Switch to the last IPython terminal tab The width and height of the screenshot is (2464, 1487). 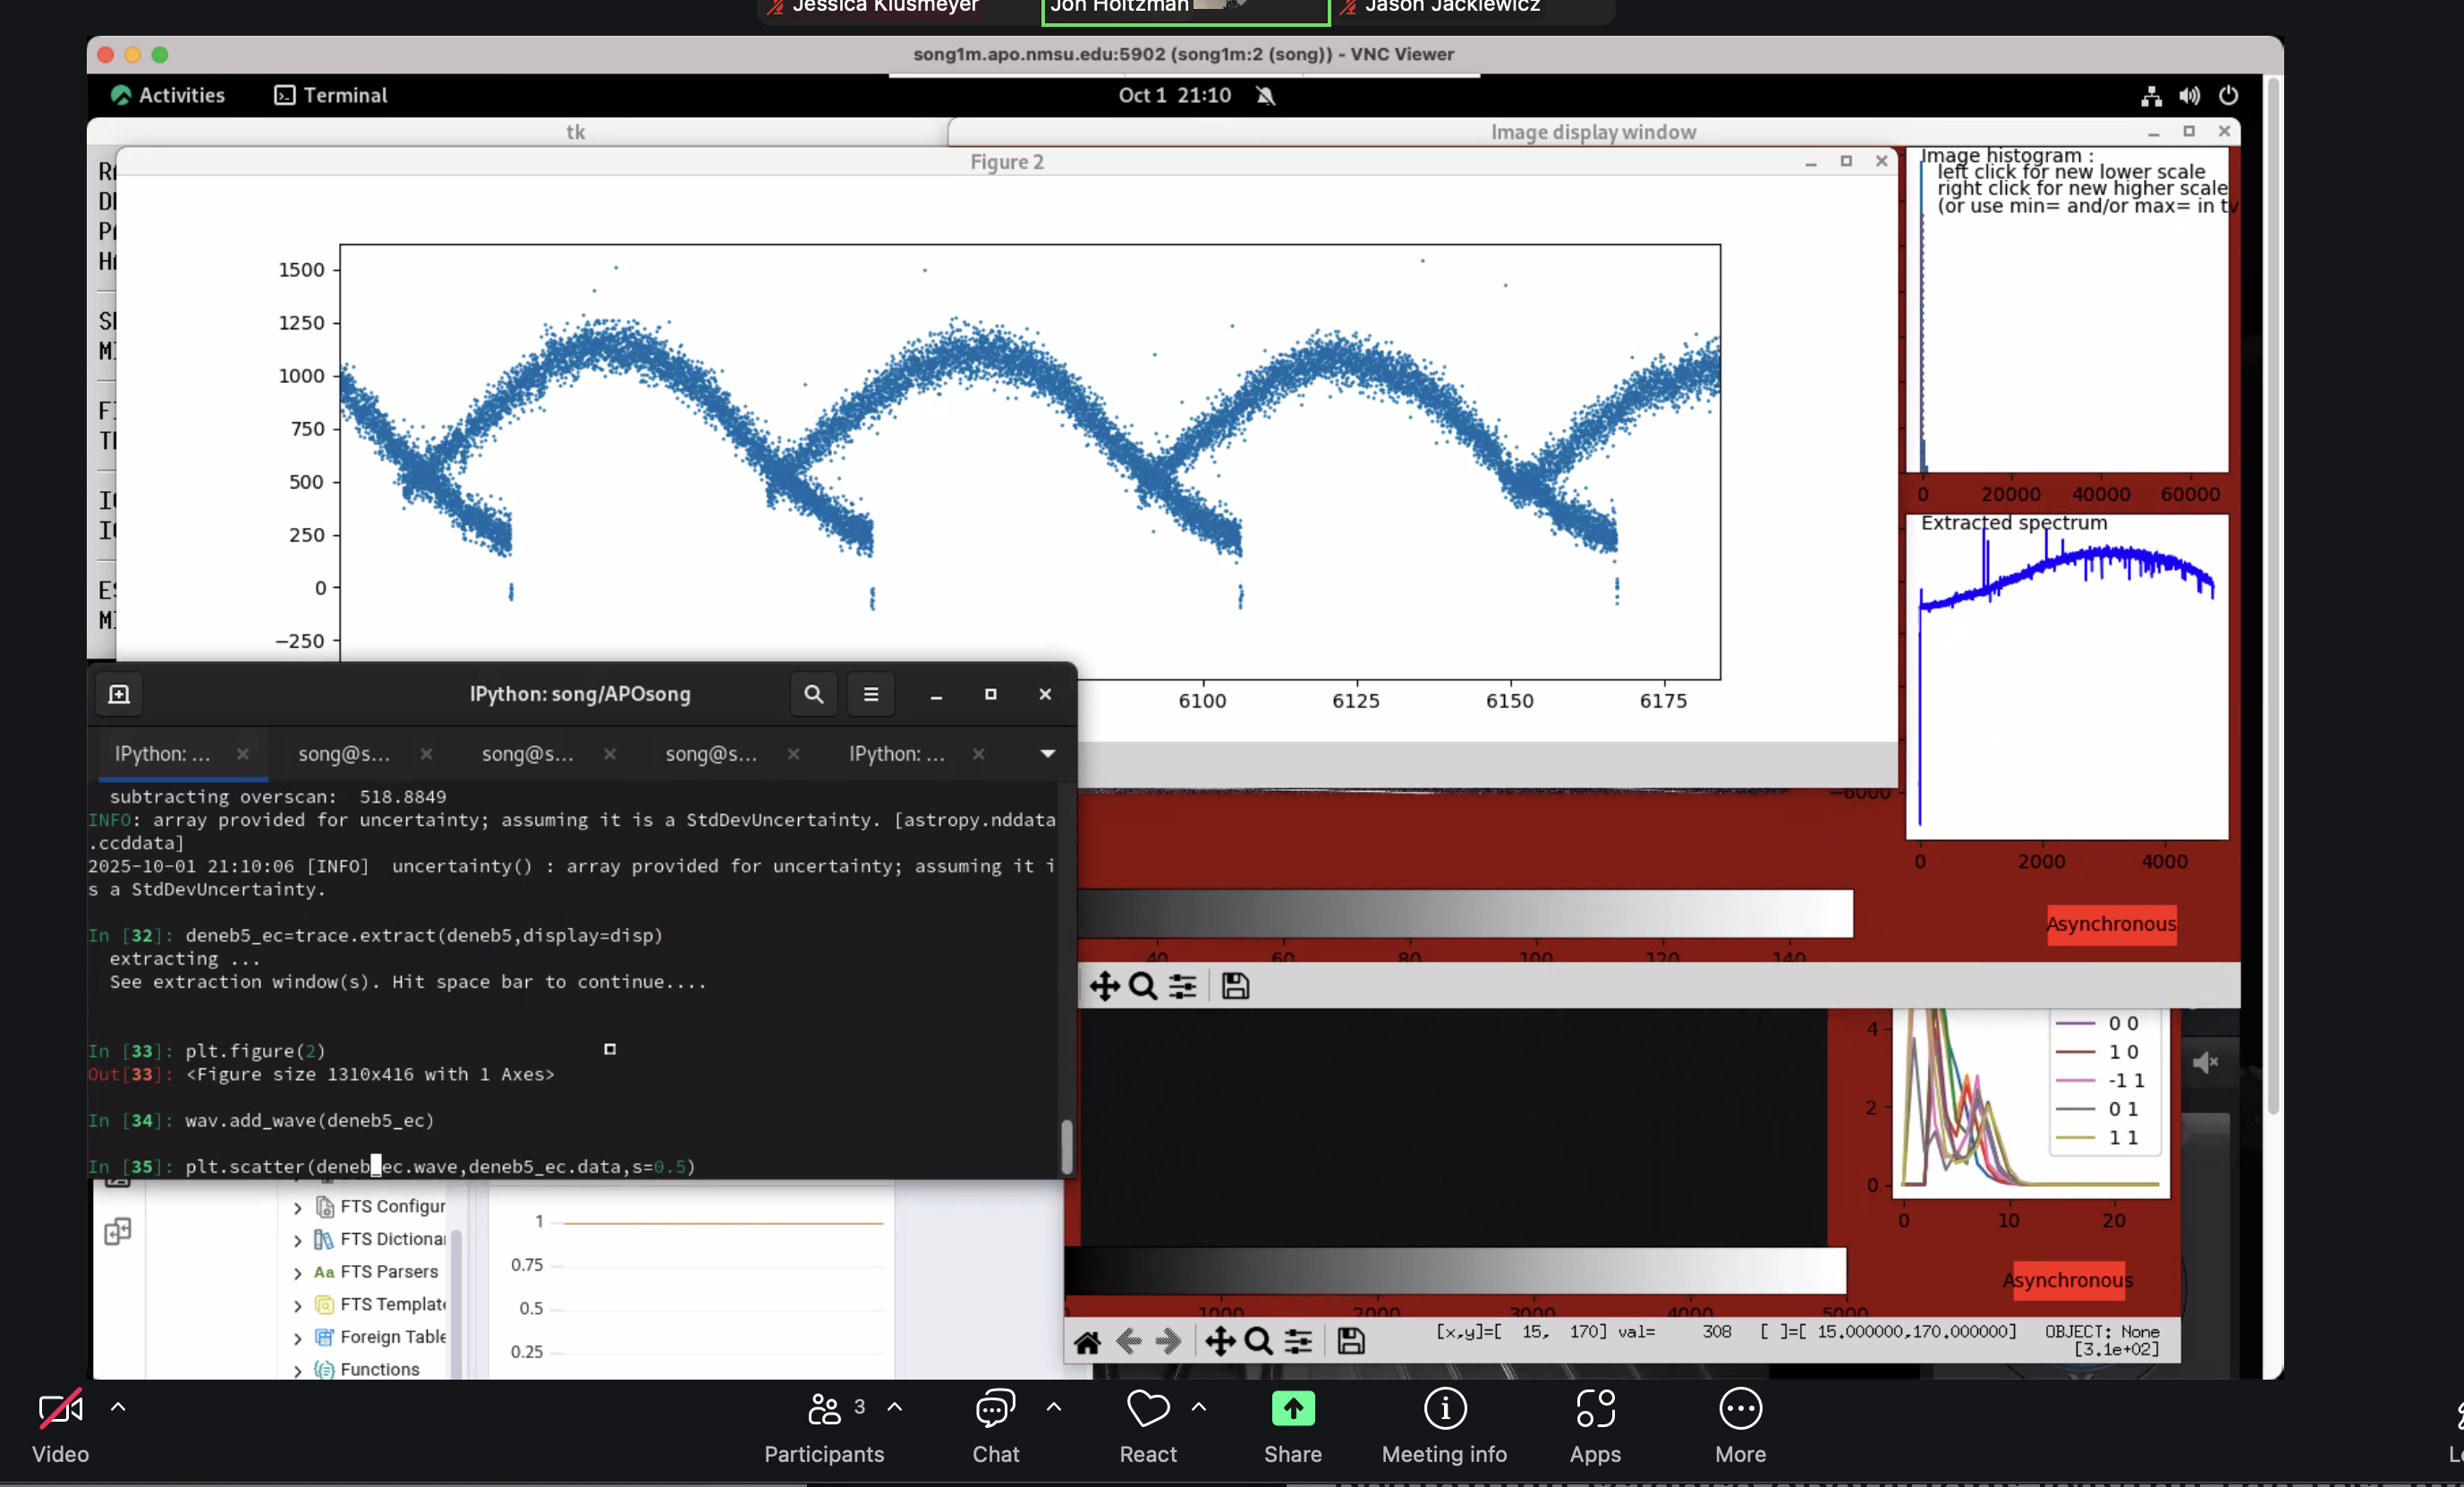(896, 754)
